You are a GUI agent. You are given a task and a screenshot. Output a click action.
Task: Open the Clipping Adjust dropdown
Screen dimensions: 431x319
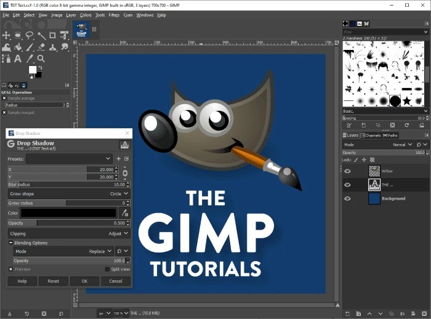pos(69,233)
